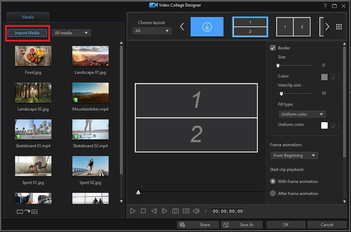The height and width of the screenshot is (232, 351).
Task: Select With frame animation radio option
Action: pyautogui.click(x=273, y=181)
